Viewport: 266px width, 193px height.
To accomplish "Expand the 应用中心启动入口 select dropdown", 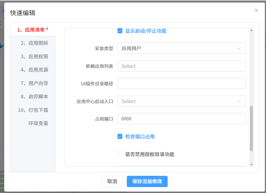I will 178,101.
